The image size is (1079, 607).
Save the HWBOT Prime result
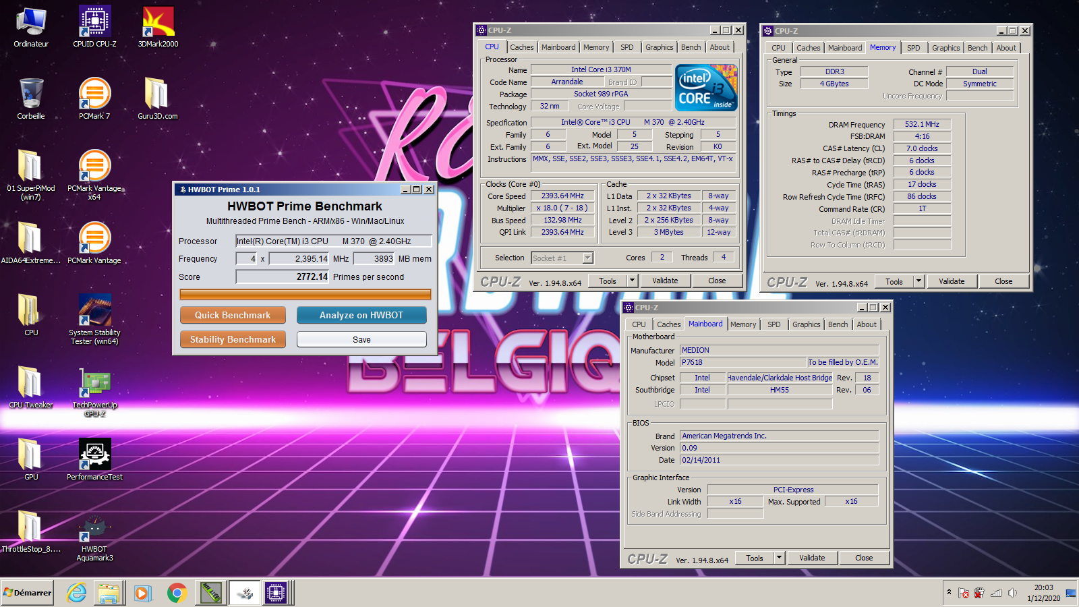point(361,339)
